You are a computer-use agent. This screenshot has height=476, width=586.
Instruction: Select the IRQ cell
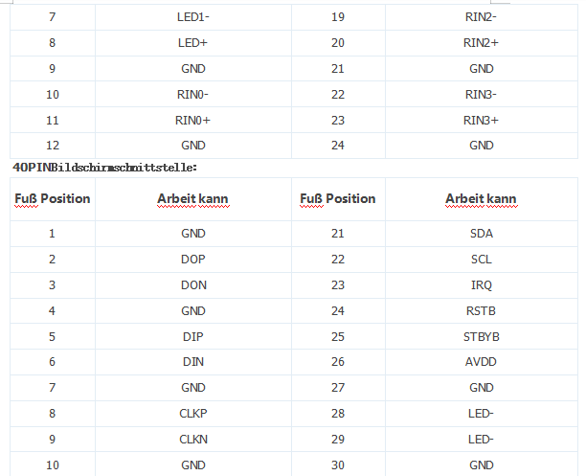(x=481, y=284)
